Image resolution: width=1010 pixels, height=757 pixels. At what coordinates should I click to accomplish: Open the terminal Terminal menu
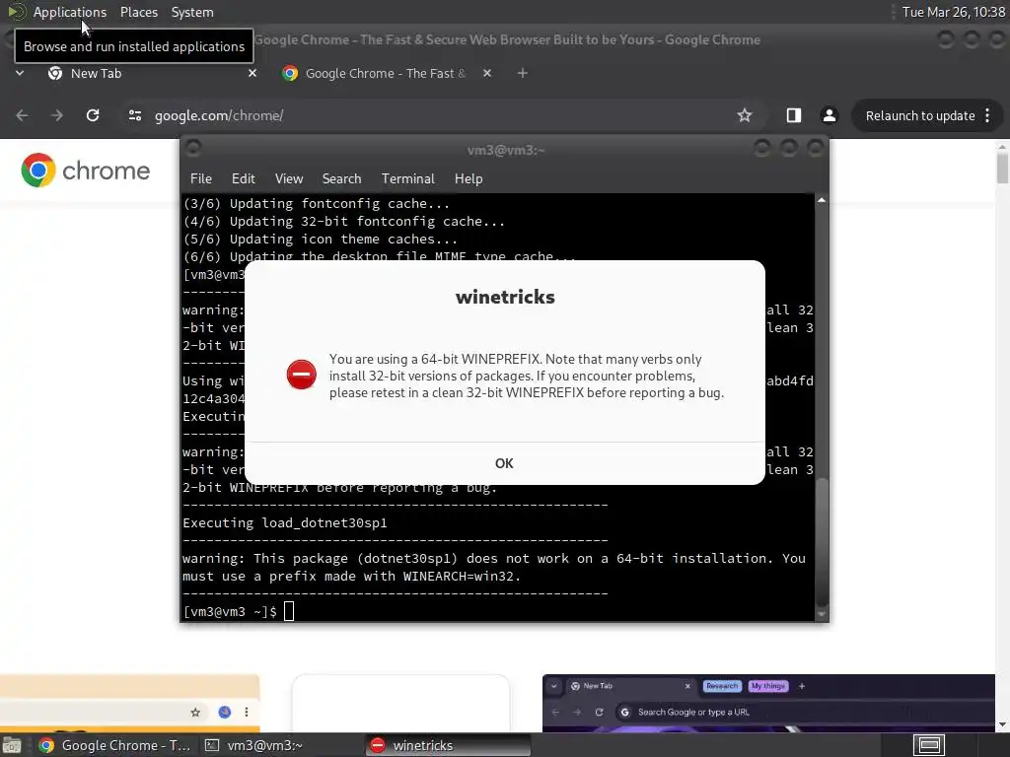(x=407, y=179)
